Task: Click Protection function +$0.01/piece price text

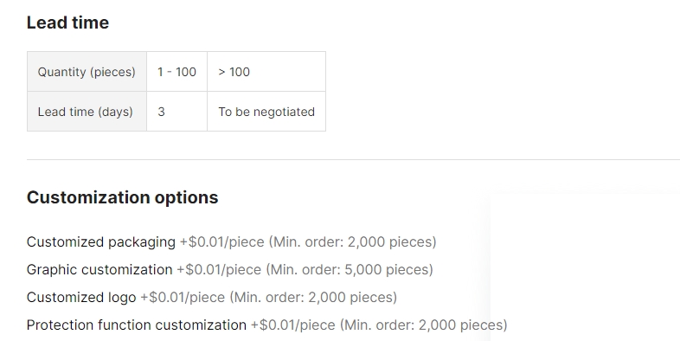Action: click(x=293, y=325)
